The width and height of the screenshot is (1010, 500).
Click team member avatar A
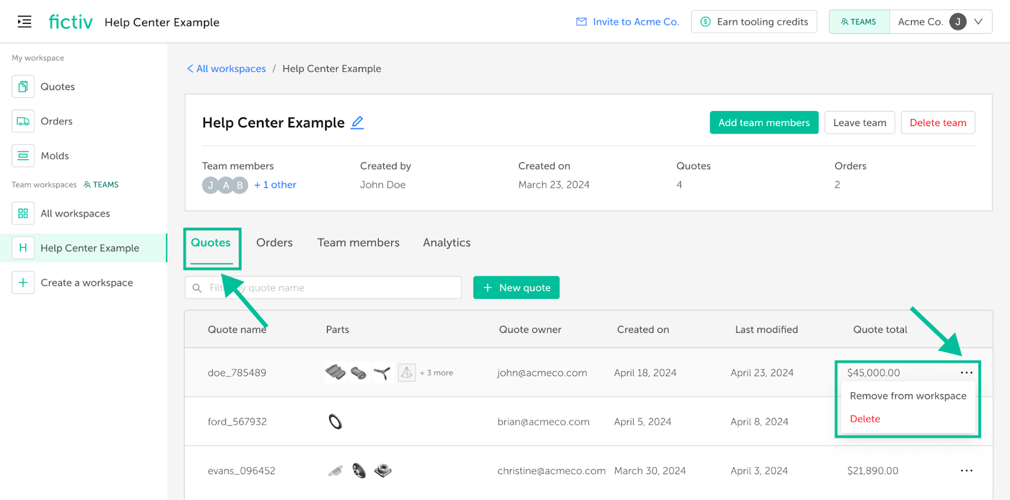pos(225,185)
